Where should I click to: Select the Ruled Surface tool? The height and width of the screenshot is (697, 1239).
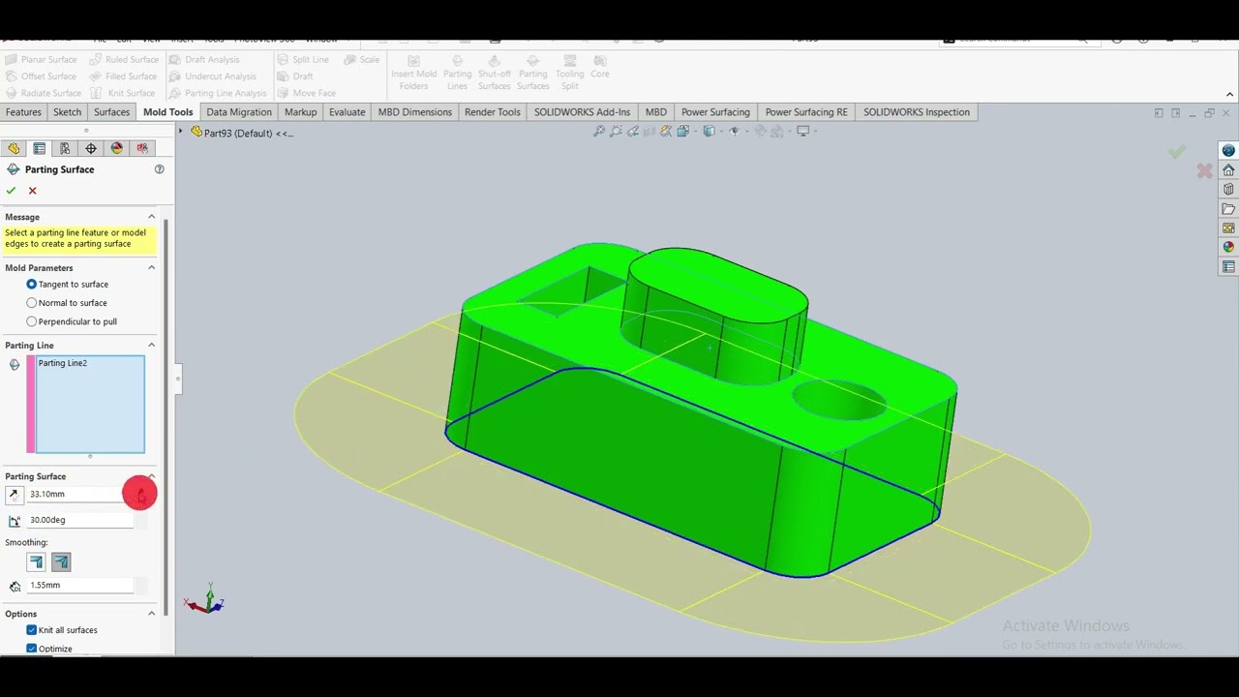[124, 60]
